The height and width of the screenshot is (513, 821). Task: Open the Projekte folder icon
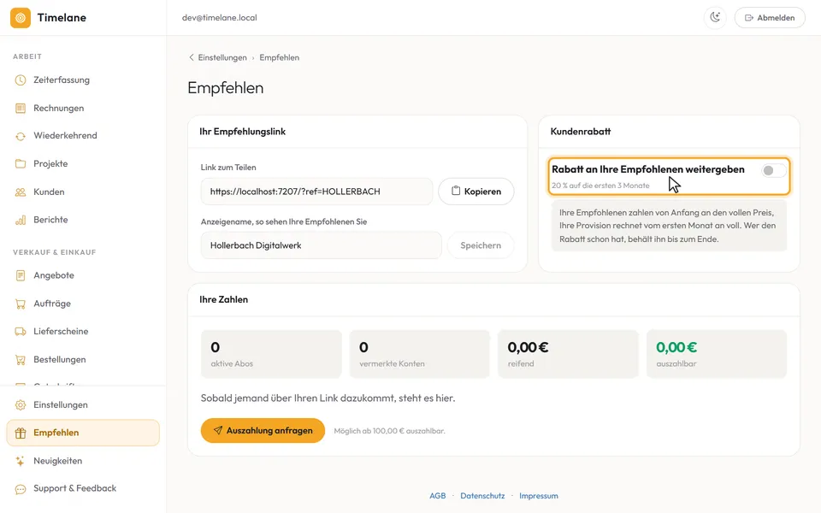[21, 164]
